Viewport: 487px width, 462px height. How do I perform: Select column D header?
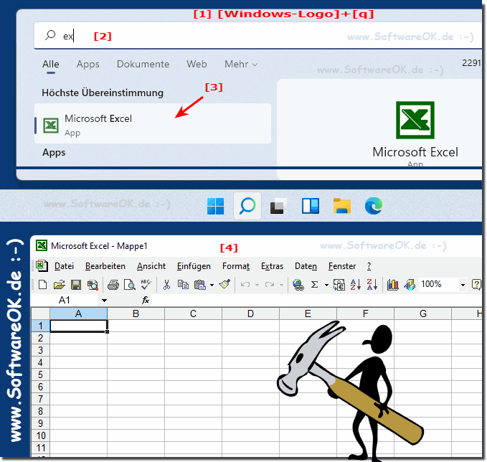click(x=250, y=313)
